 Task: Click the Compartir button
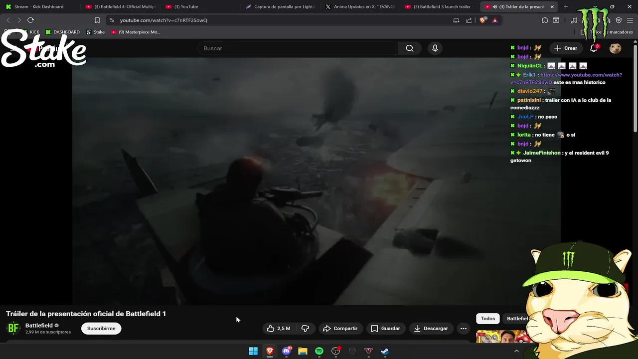[340, 328]
